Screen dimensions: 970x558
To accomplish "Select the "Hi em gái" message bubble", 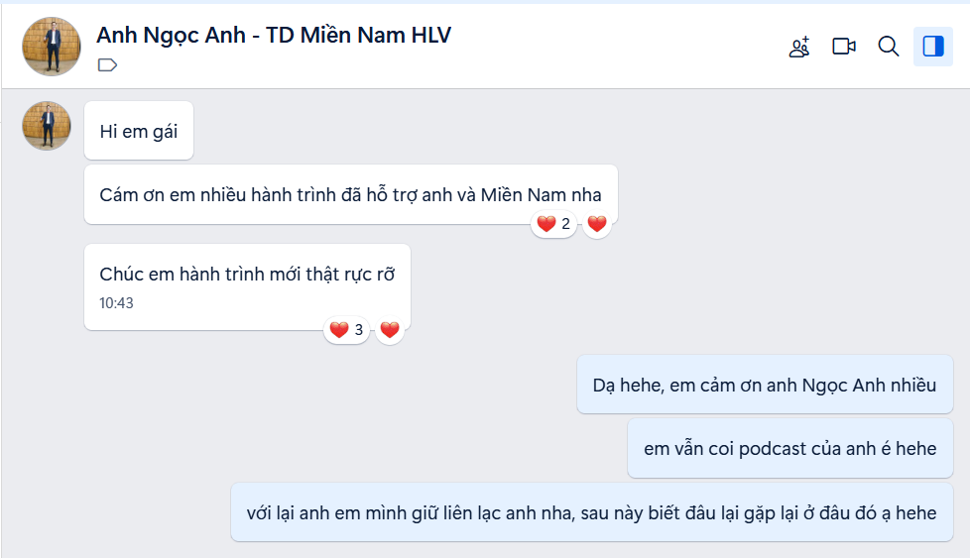I will 139,131.
